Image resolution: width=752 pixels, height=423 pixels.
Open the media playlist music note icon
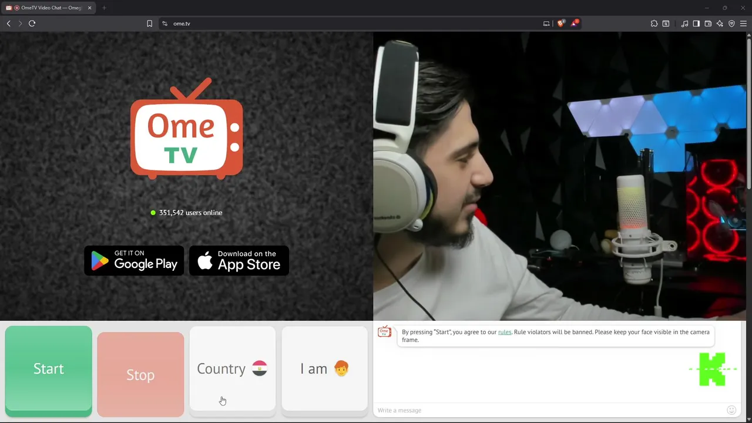tap(684, 23)
